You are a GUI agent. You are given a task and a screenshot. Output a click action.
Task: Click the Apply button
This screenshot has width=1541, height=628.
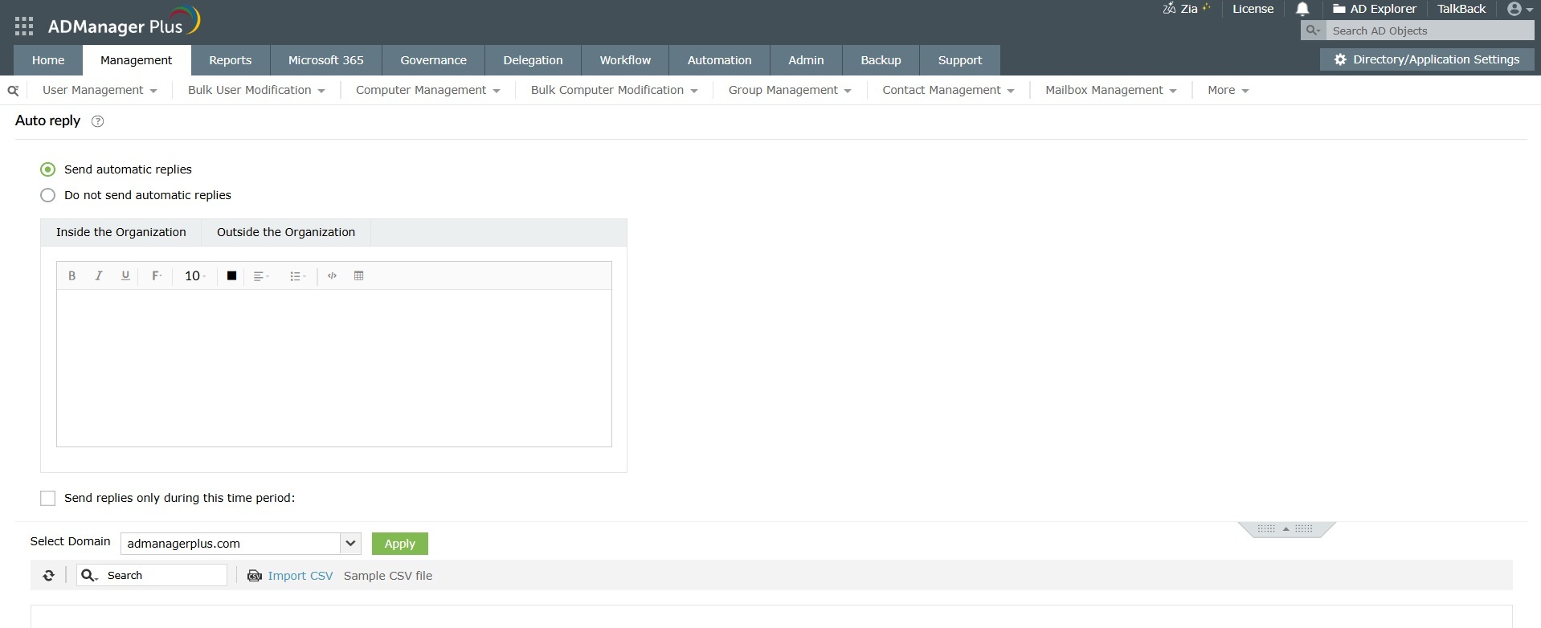click(399, 544)
